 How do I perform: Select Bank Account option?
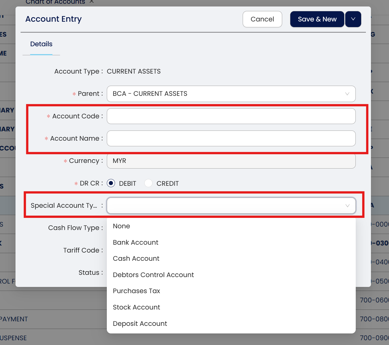[x=136, y=242]
